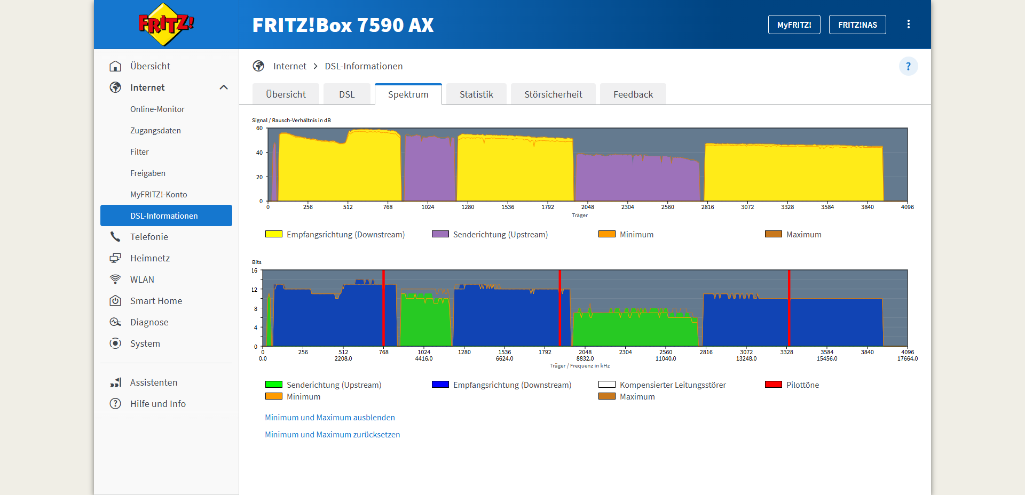The height and width of the screenshot is (495, 1025).
Task: Collapse the Internet menu section
Action: coord(224,87)
